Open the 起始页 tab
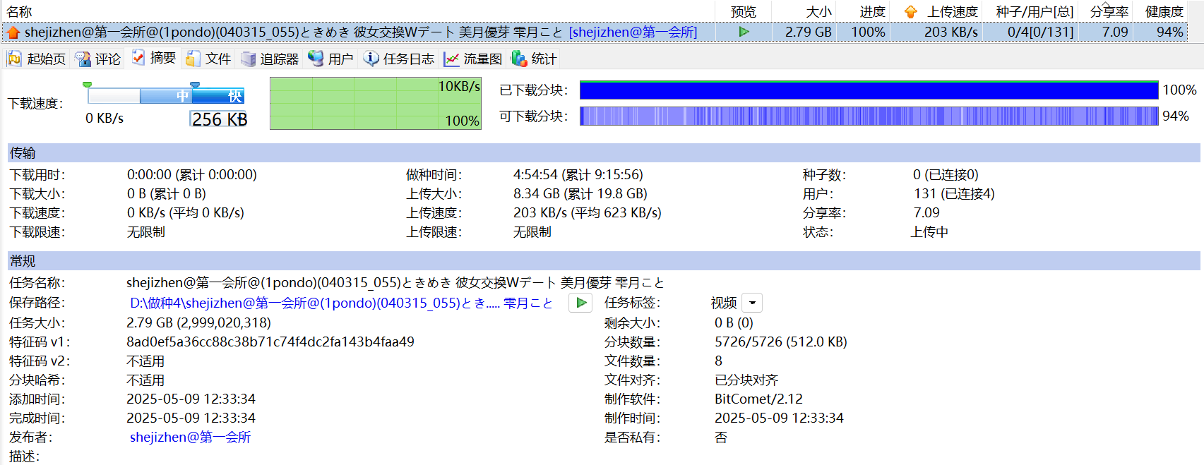The width and height of the screenshot is (1204, 465). tap(37, 59)
